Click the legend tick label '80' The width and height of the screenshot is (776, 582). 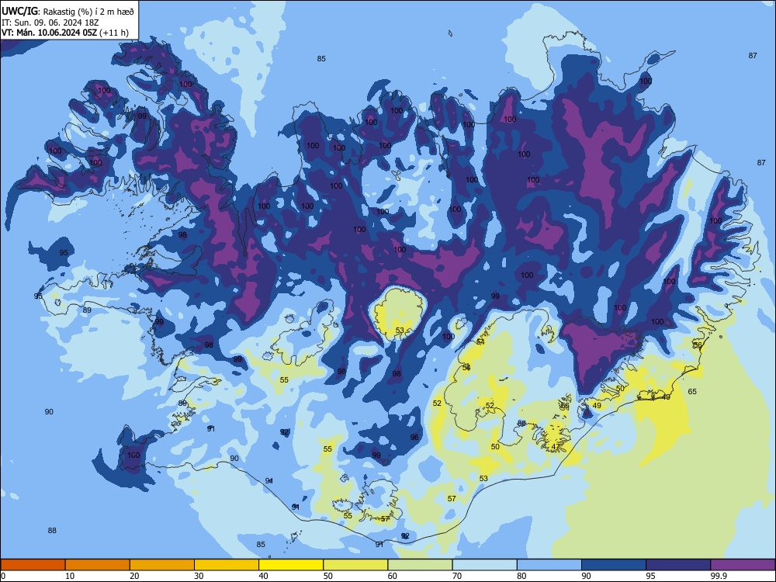521,576
